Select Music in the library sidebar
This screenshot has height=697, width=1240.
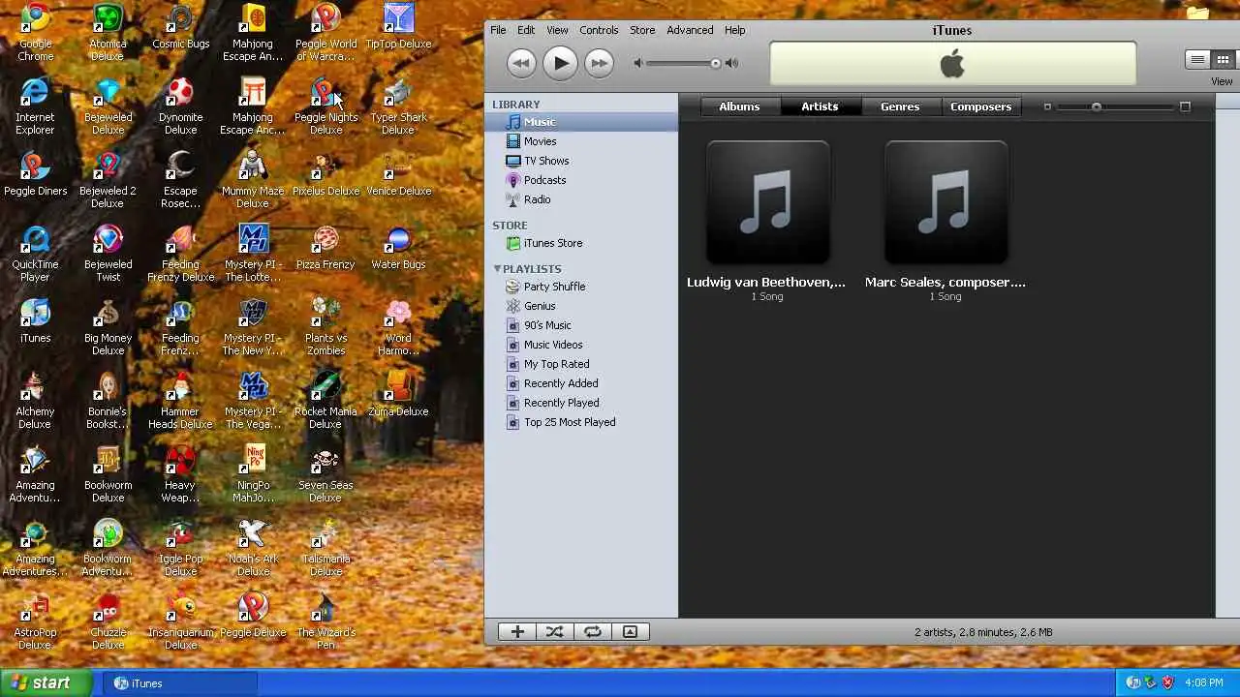point(581,122)
